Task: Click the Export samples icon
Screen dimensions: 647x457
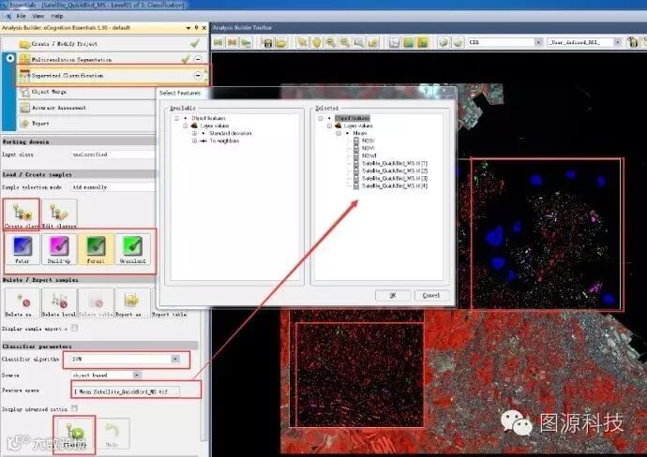Action: [x=132, y=302]
